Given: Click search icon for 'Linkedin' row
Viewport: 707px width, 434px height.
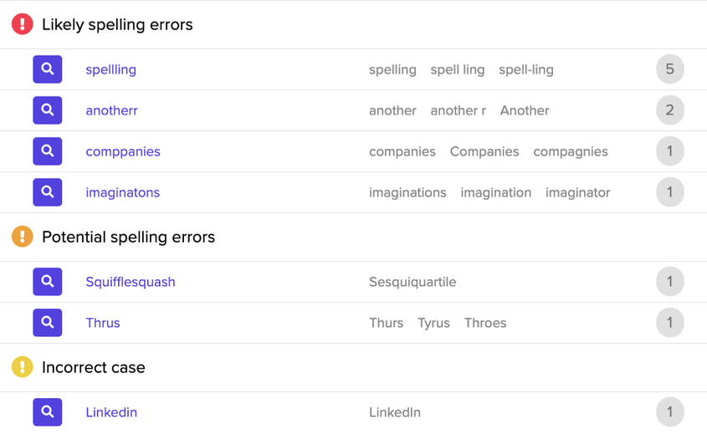Looking at the screenshot, I should point(48,412).
